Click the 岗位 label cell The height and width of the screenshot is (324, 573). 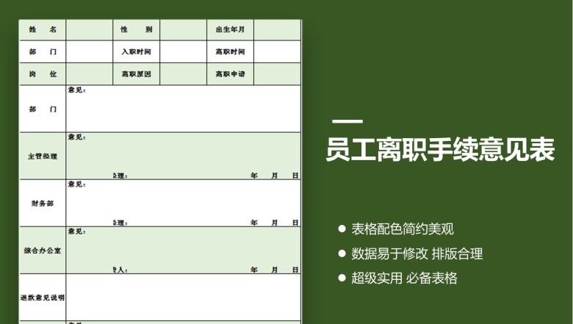(43, 73)
